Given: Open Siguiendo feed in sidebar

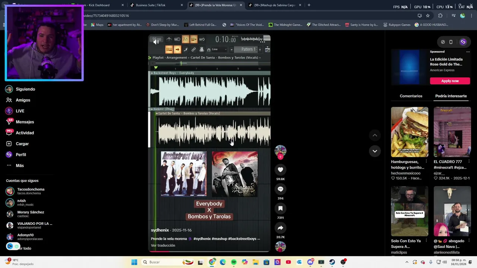Looking at the screenshot, I should pos(25,89).
